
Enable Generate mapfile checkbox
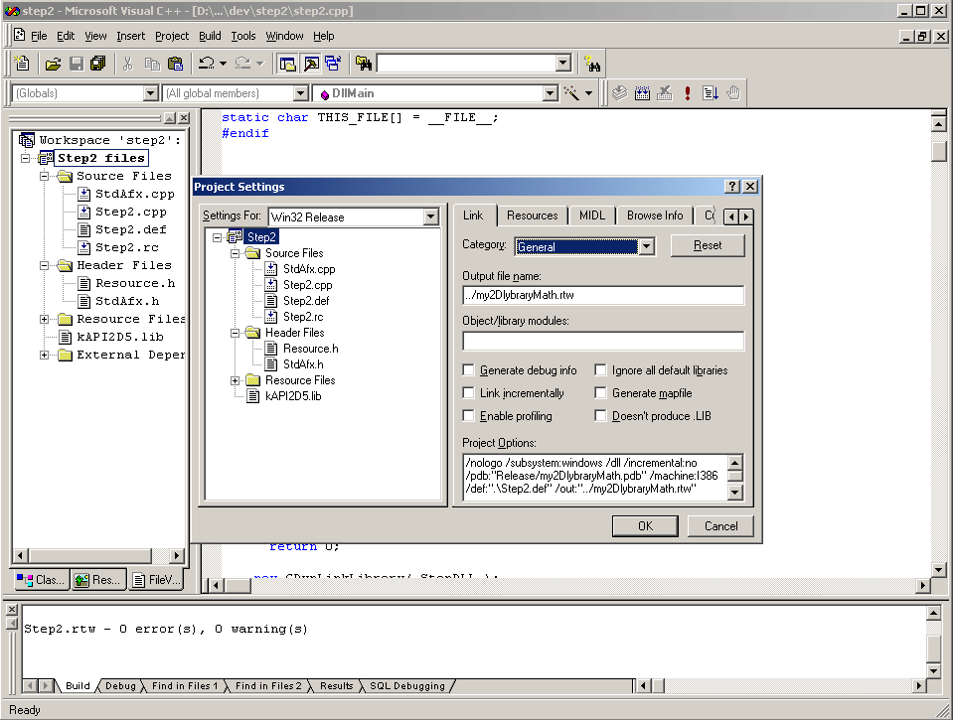pos(600,393)
